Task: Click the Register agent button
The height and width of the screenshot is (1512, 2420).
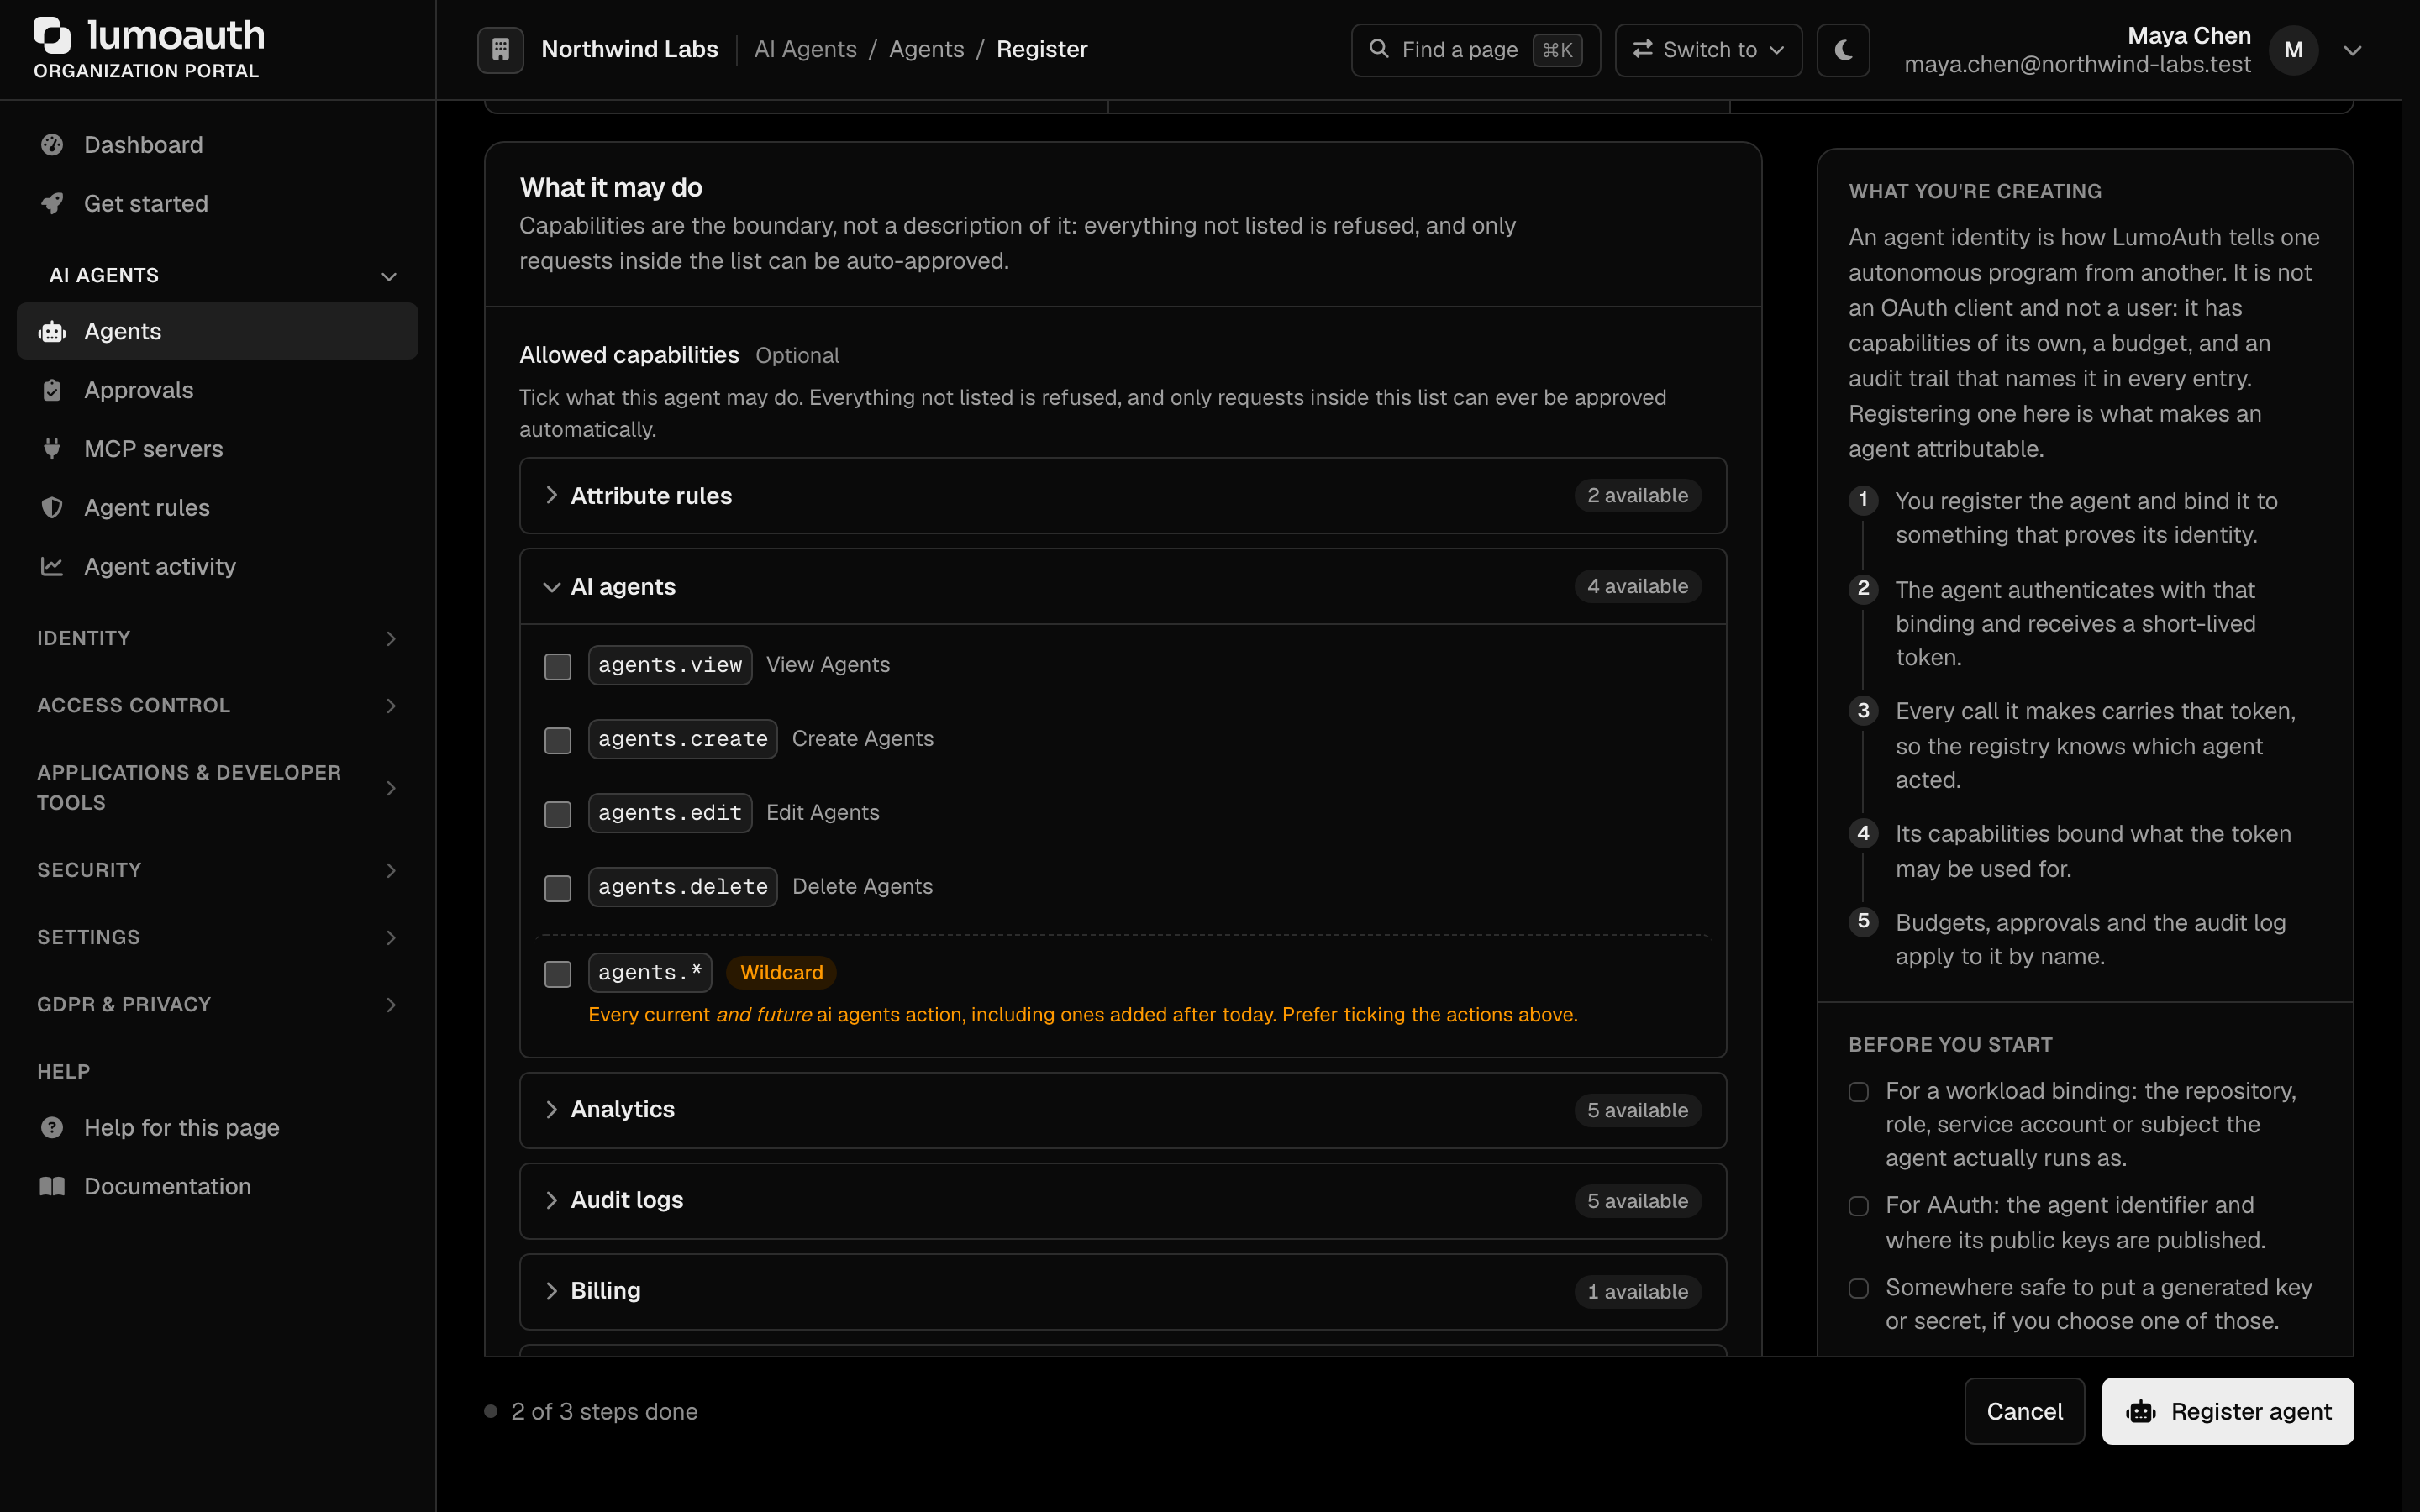Action: point(2227,1411)
